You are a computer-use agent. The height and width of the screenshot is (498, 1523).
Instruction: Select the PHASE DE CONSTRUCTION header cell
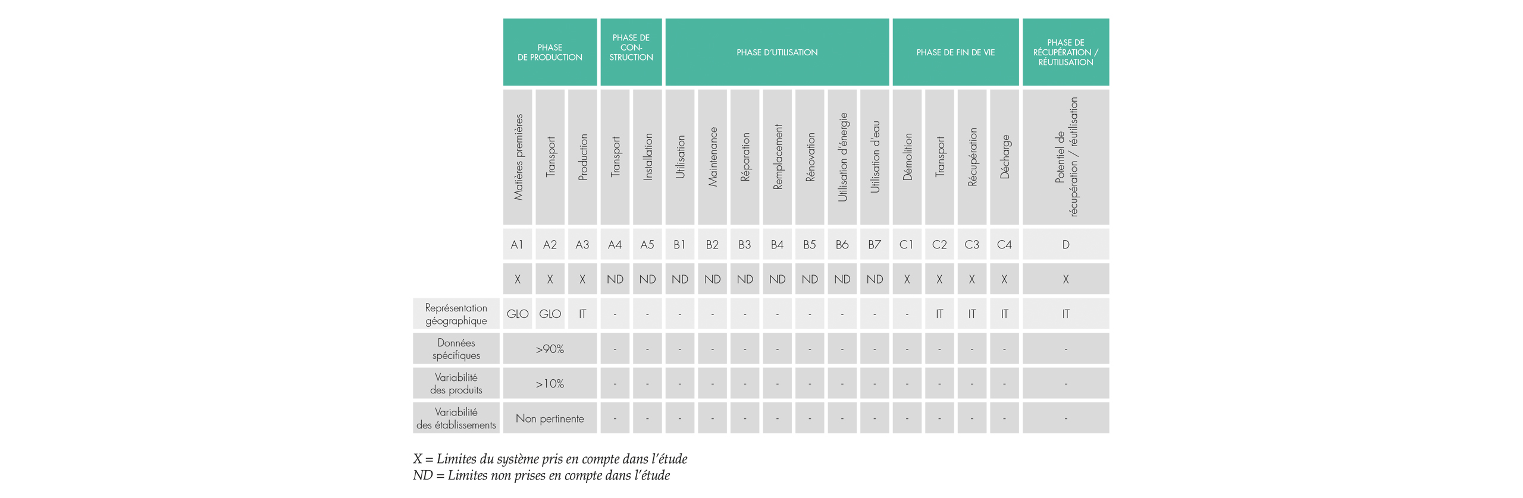click(631, 52)
